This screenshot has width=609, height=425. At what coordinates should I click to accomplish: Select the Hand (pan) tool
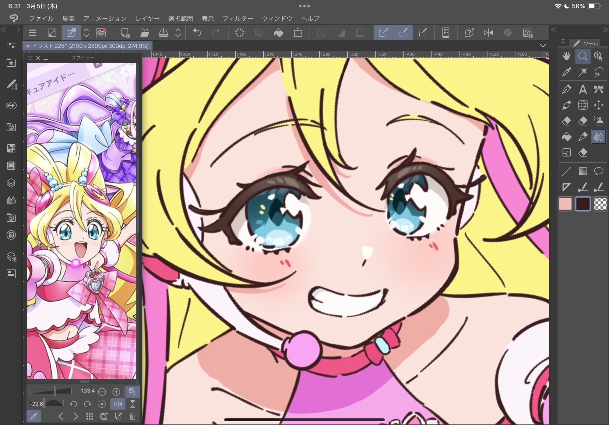[x=566, y=56]
